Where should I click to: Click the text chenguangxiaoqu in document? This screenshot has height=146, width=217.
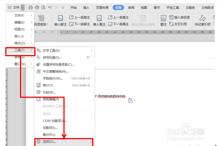[111, 96]
